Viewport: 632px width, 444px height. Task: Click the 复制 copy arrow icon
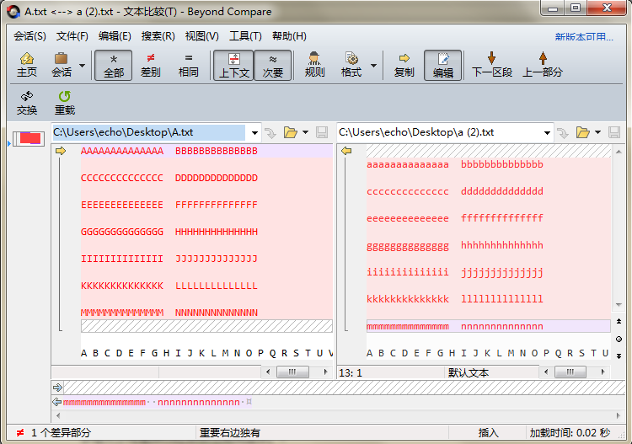[404, 59]
